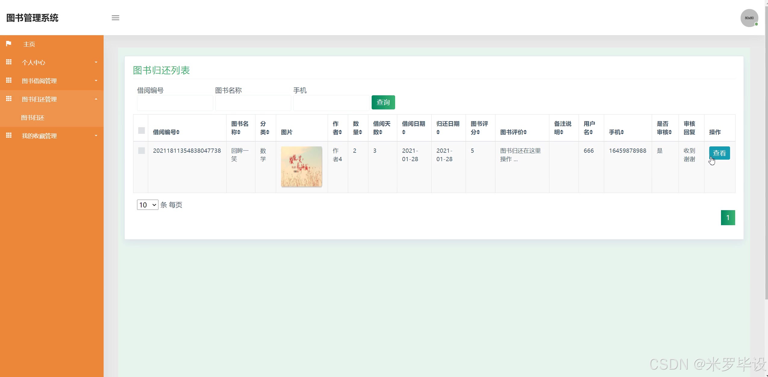
Task: Expand the 个人中心 submenu arrow
Action: click(96, 62)
